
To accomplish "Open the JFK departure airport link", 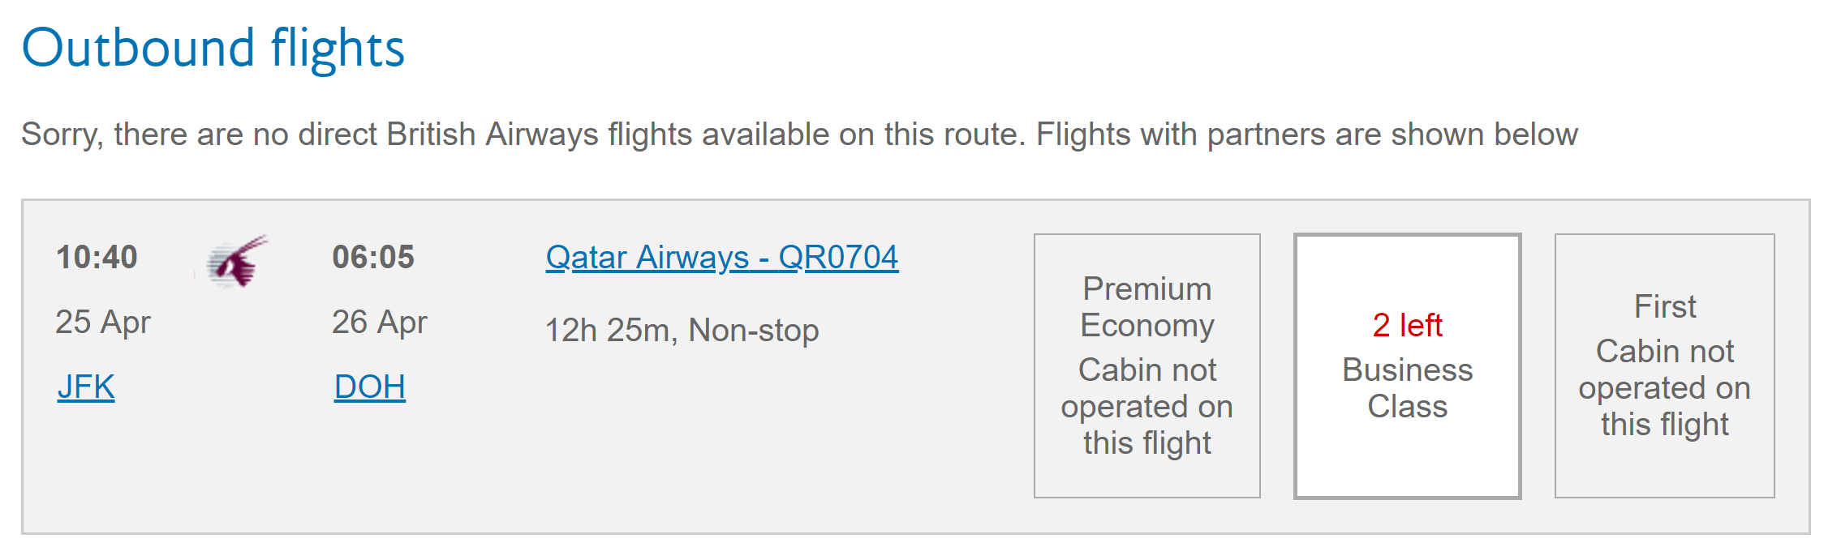I will pos(86,387).
